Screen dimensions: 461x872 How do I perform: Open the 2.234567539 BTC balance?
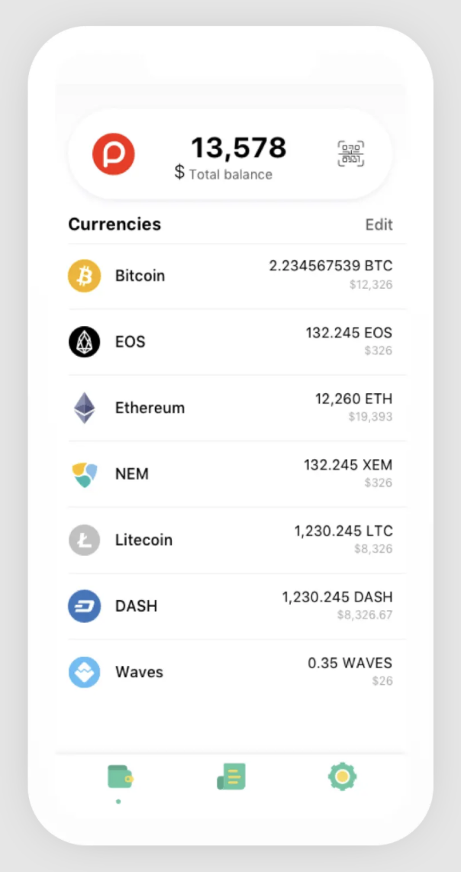[330, 266]
